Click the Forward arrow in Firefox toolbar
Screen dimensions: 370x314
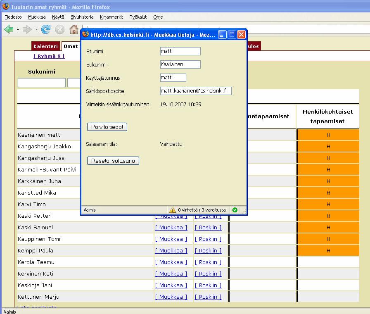pyautogui.click(x=27, y=29)
